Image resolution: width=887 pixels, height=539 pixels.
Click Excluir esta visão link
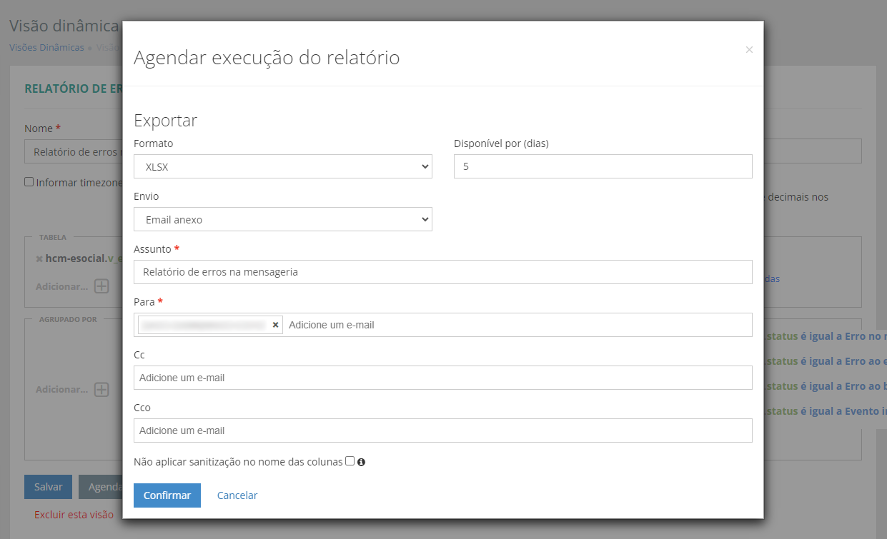coord(74,514)
